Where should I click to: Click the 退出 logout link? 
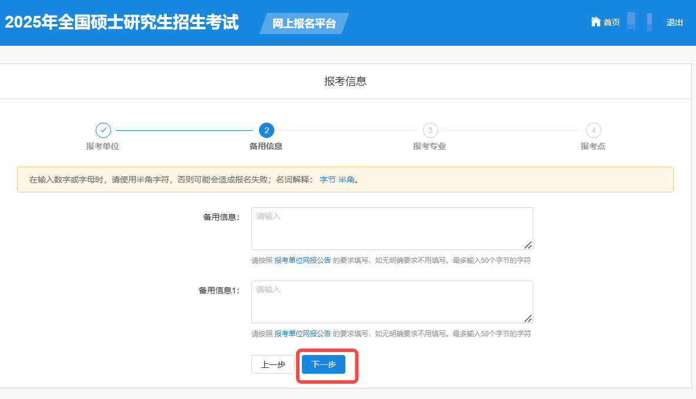click(x=674, y=22)
